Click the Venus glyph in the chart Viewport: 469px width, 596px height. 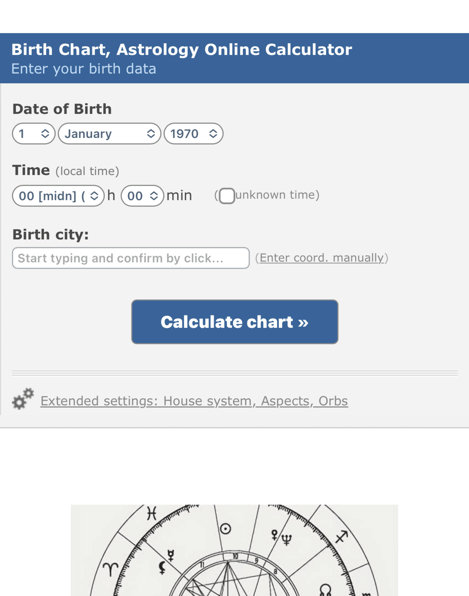click(274, 535)
